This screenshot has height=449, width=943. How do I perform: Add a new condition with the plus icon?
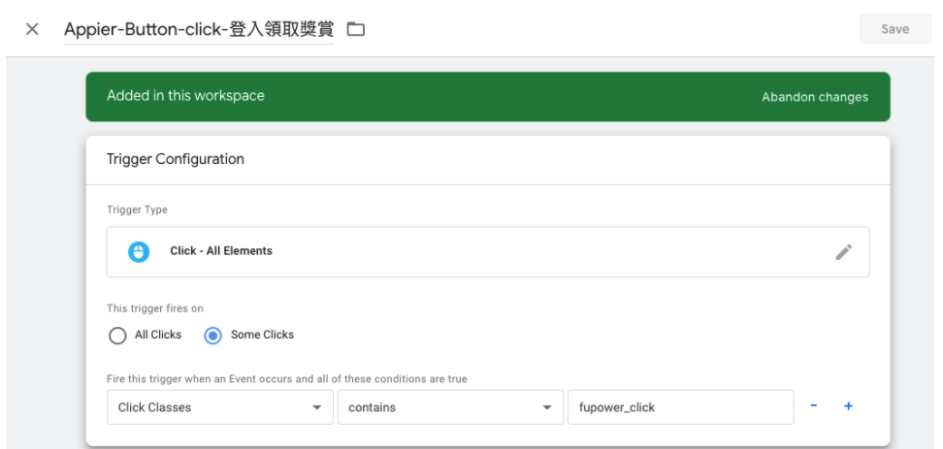[x=848, y=406]
